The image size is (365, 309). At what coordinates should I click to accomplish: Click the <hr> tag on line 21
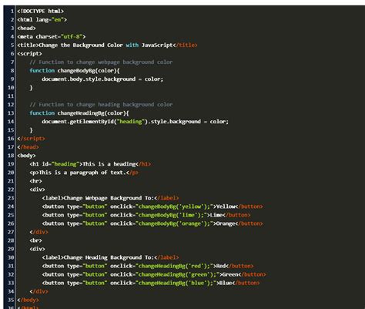coord(35,180)
